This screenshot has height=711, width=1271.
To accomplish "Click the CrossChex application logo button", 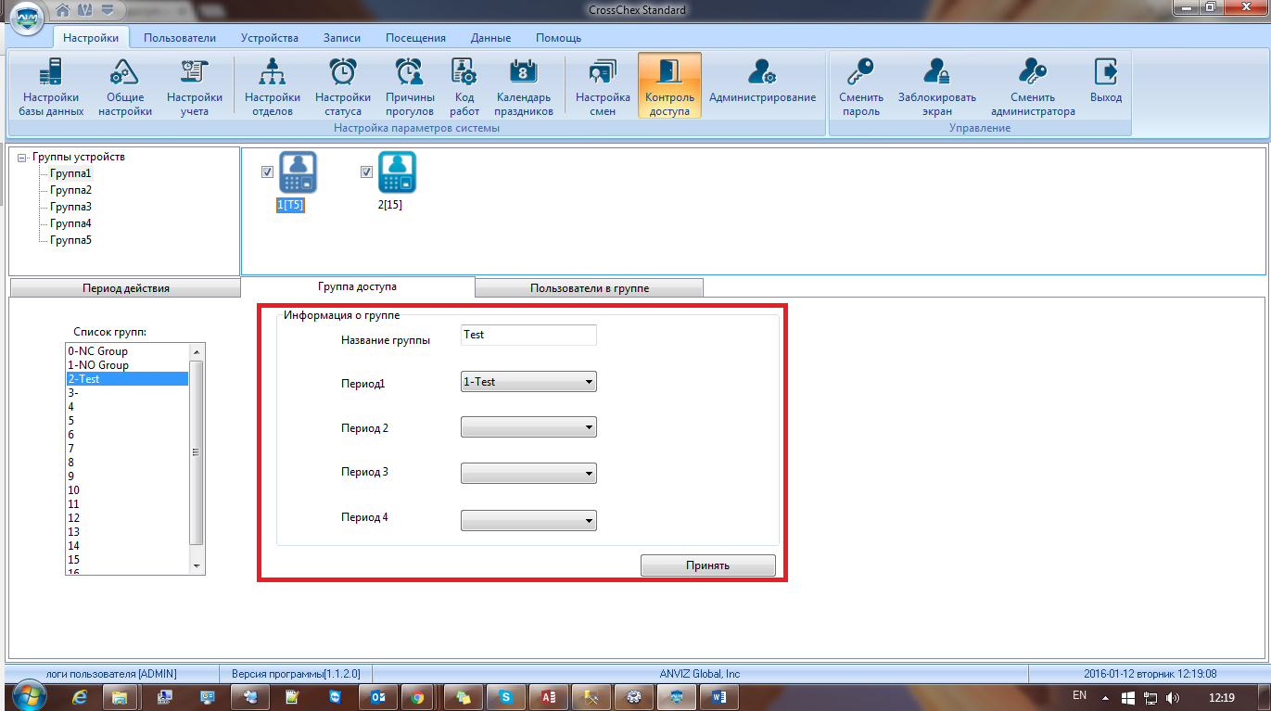I will 27,19.
